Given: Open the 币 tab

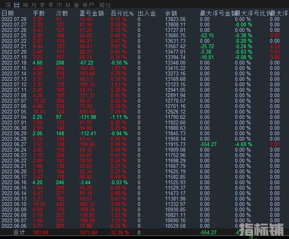Looking at the screenshot, I should pos(60,5).
